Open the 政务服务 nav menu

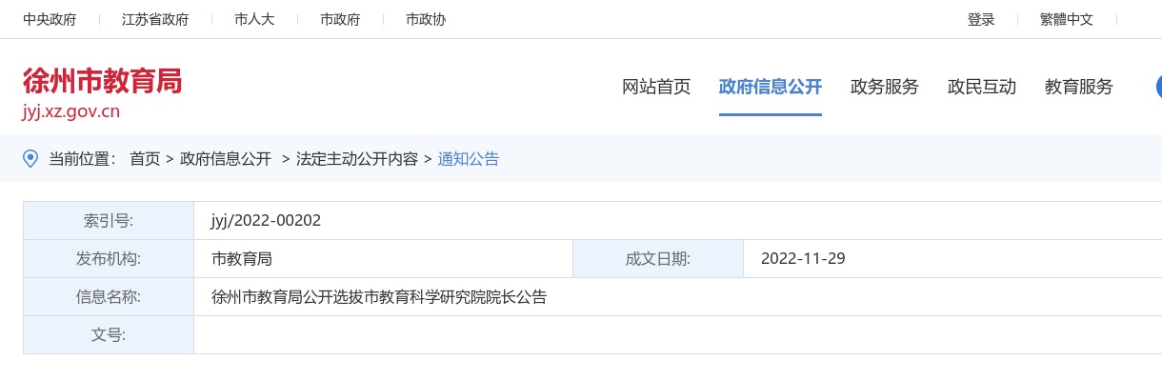pos(885,87)
